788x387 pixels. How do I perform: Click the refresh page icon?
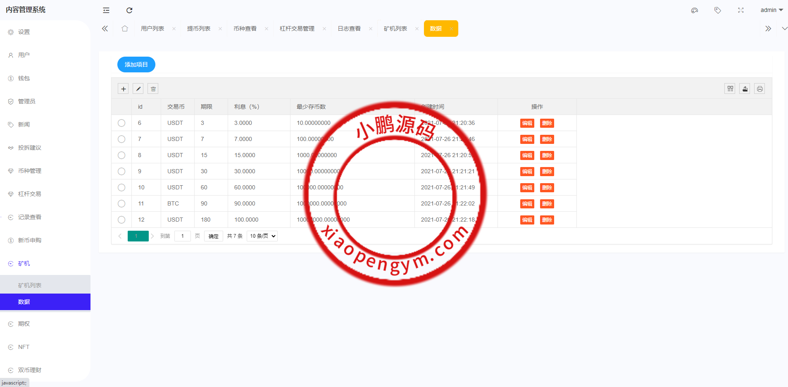click(129, 10)
